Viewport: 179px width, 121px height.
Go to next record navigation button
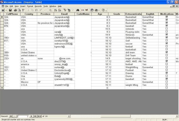click(x=31, y=116)
